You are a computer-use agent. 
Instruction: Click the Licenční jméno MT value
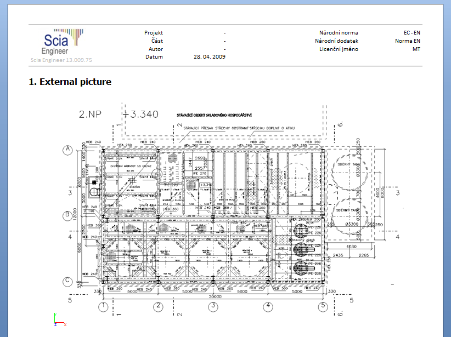pos(416,49)
